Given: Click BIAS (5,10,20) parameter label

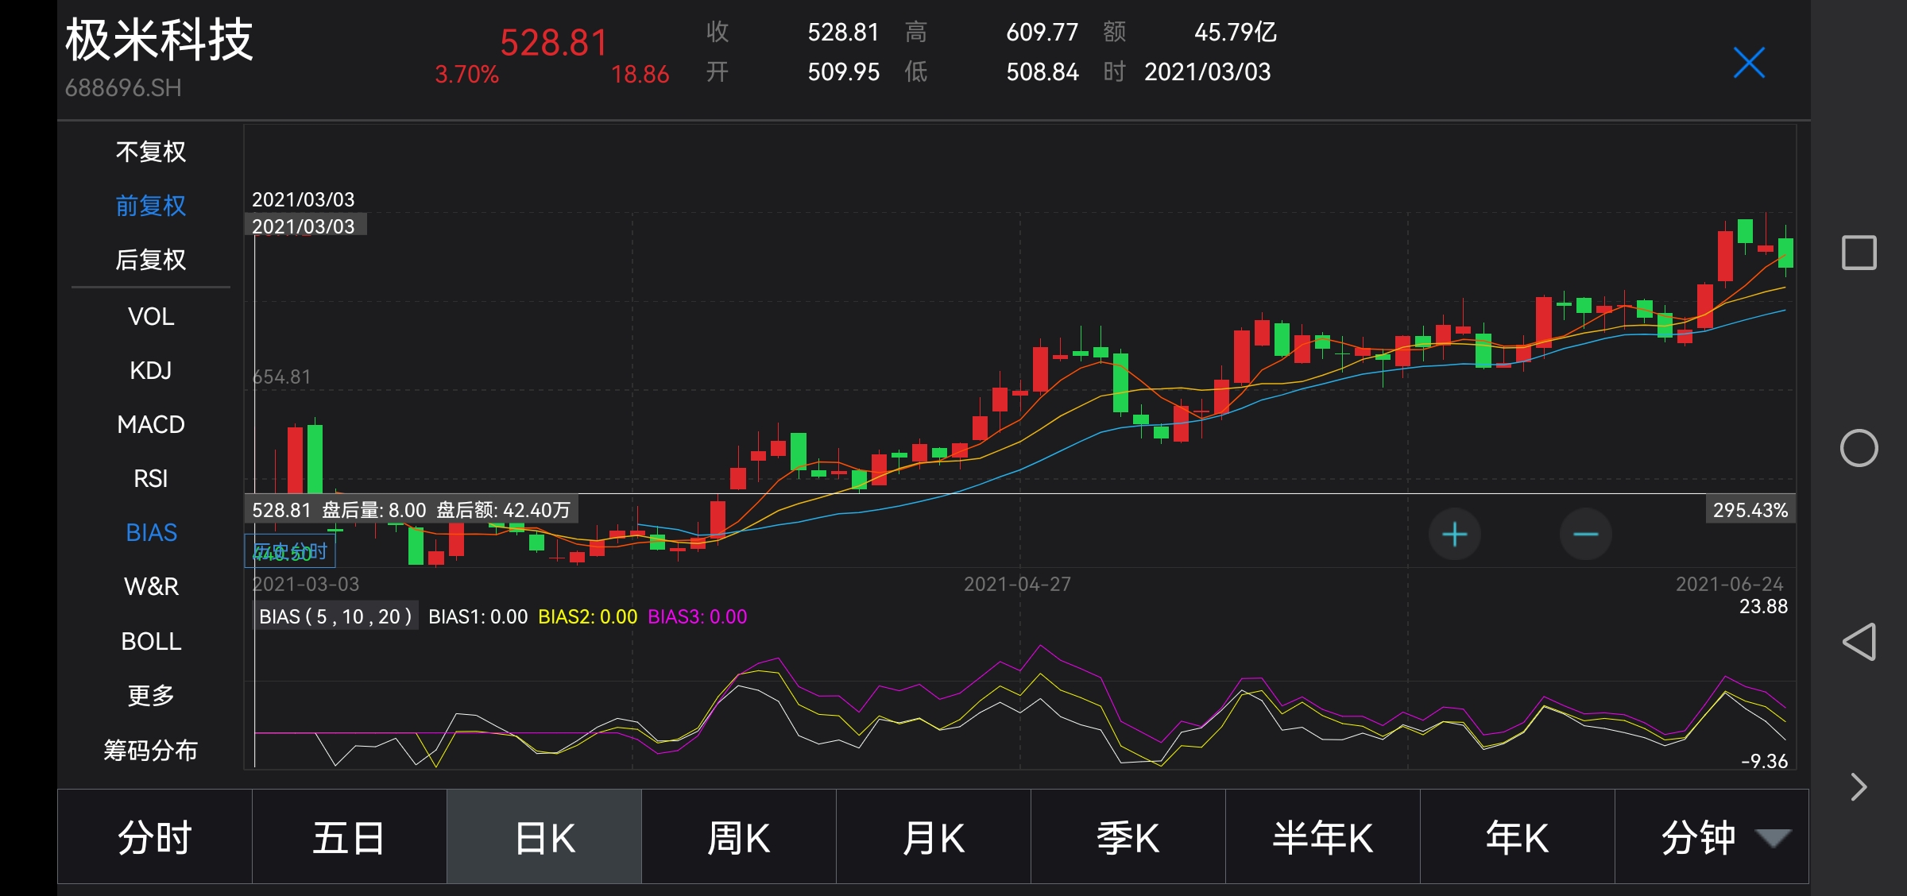Looking at the screenshot, I should point(335,616).
